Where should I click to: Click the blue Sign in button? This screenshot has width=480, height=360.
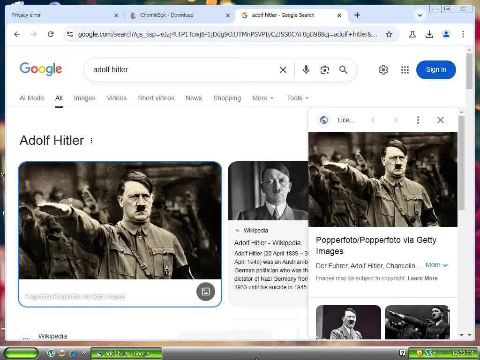(436, 70)
